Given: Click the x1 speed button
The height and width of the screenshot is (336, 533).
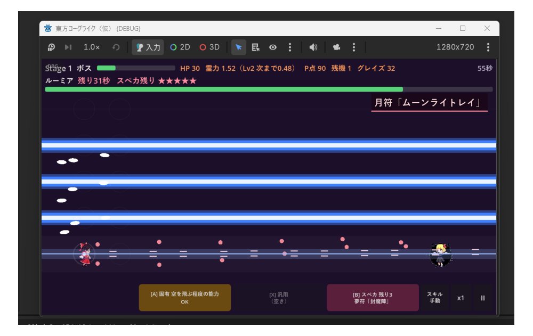Looking at the screenshot, I should [x=461, y=298].
